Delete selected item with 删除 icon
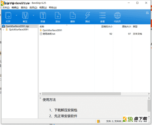 point(73,15)
